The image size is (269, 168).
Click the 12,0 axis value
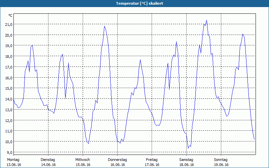[9, 121]
